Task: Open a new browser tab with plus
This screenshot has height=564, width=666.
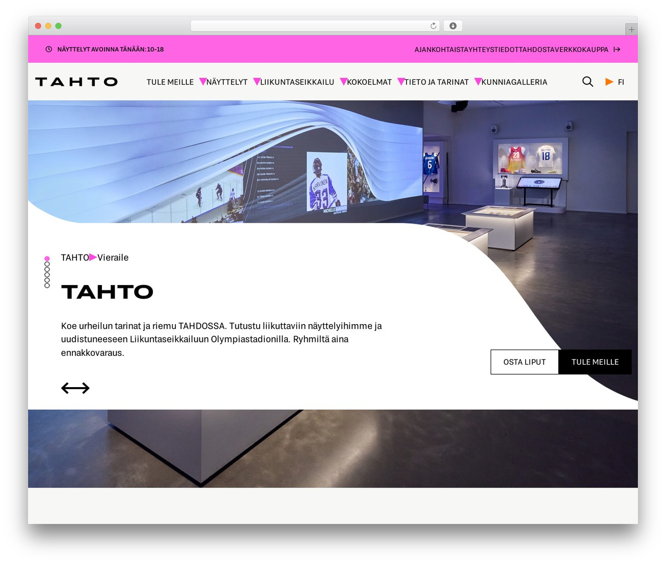Action: click(x=631, y=30)
